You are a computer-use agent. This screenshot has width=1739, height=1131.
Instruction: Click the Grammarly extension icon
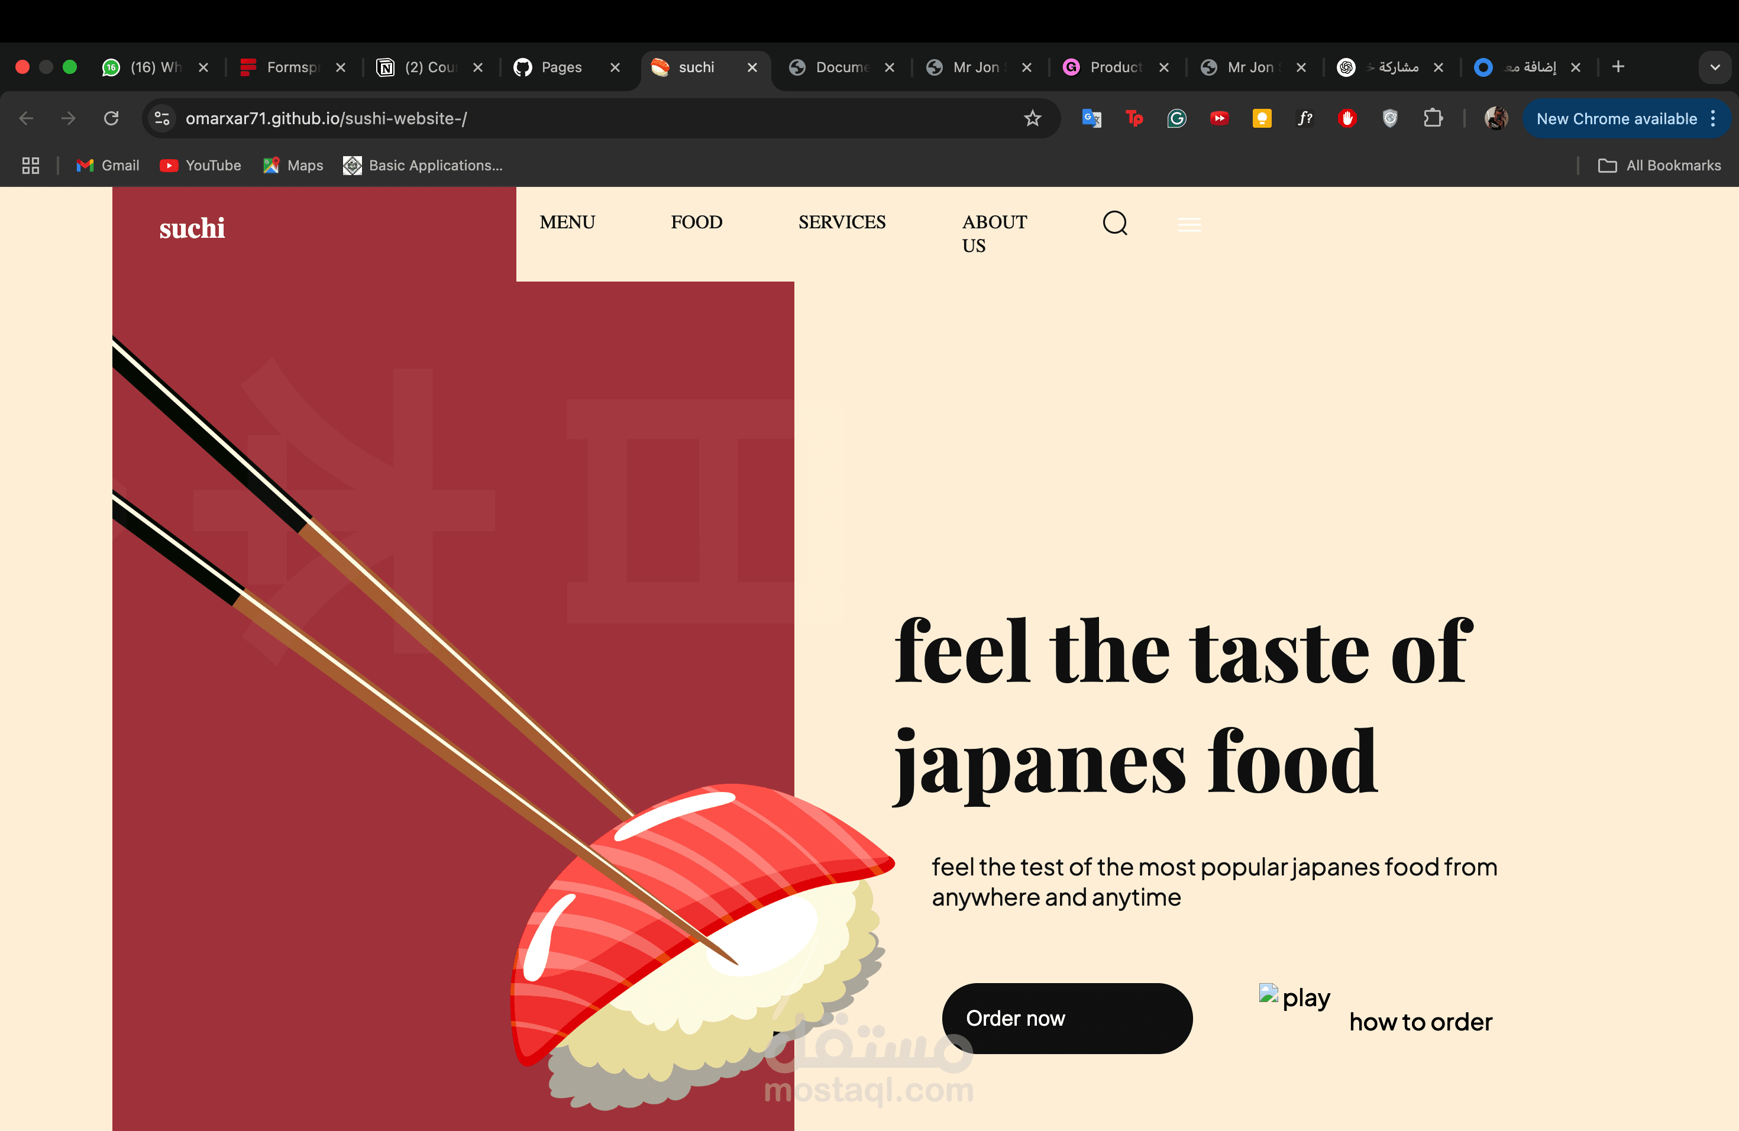1176,118
